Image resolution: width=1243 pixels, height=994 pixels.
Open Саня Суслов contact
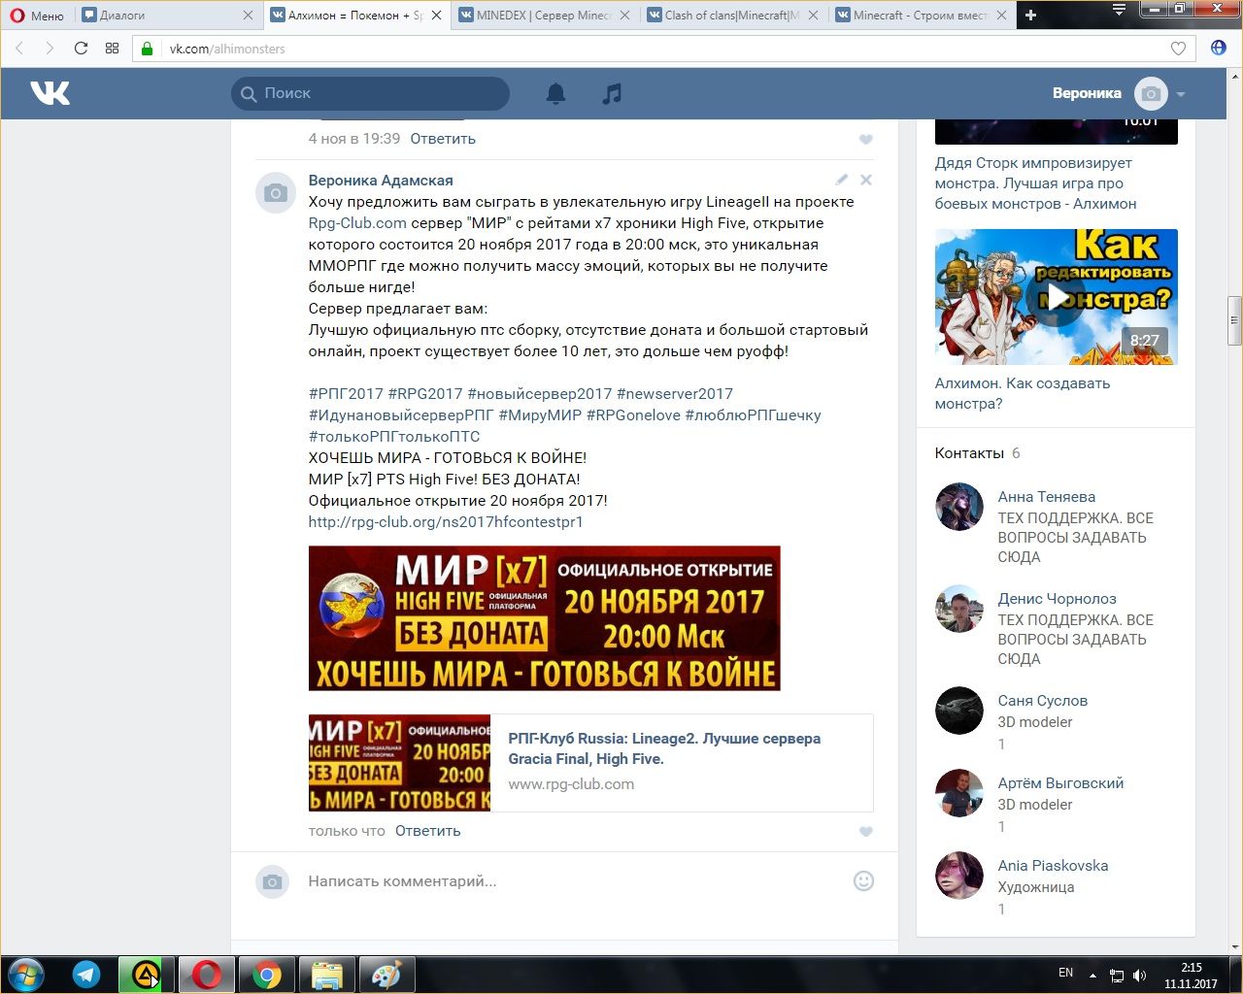click(x=1043, y=701)
